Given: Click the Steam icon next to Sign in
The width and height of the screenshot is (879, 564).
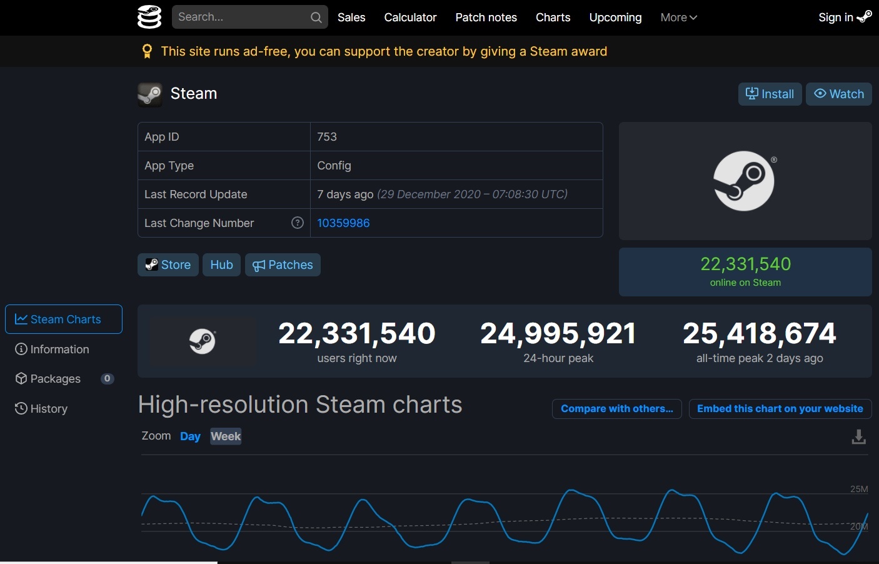Looking at the screenshot, I should (x=864, y=17).
